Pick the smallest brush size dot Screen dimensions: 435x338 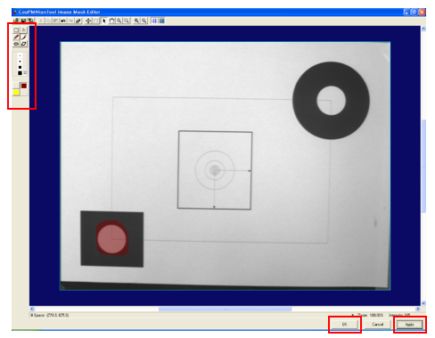(20, 55)
